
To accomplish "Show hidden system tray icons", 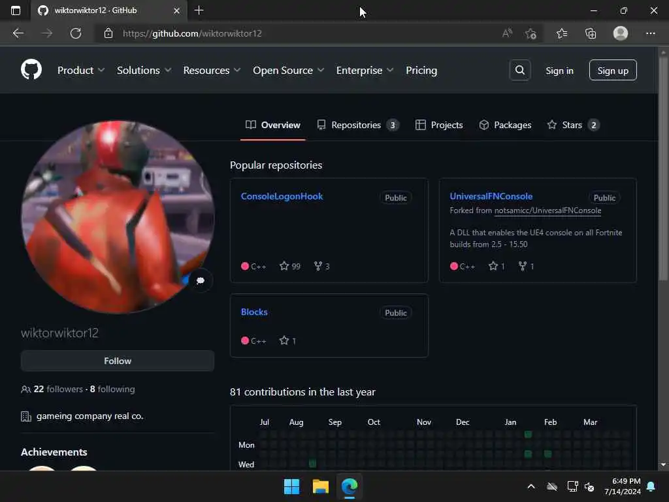I will pyautogui.click(x=531, y=486).
